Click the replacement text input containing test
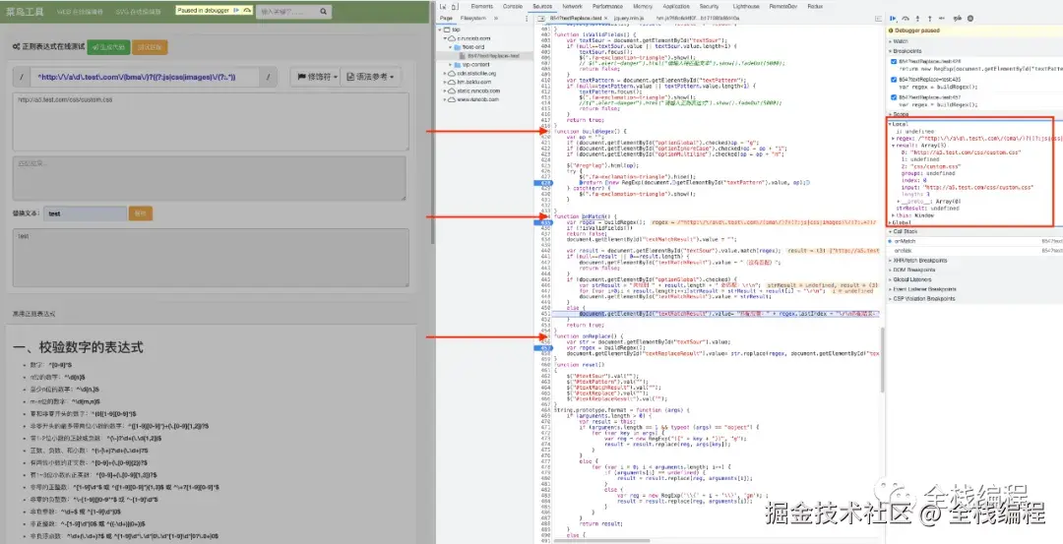 coord(85,213)
